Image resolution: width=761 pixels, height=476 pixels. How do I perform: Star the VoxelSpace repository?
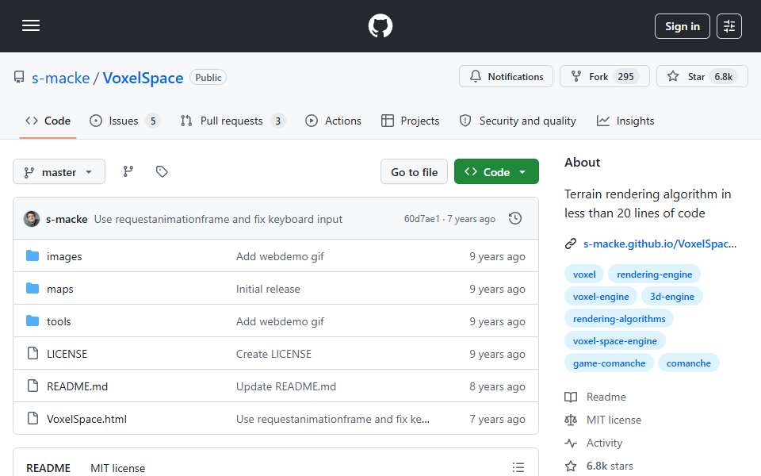702,76
